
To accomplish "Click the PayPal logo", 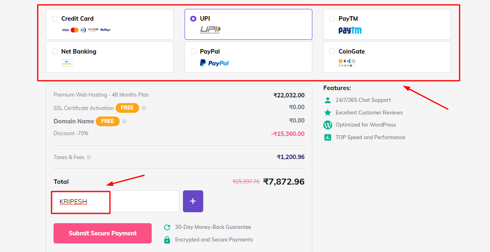I will point(214,63).
